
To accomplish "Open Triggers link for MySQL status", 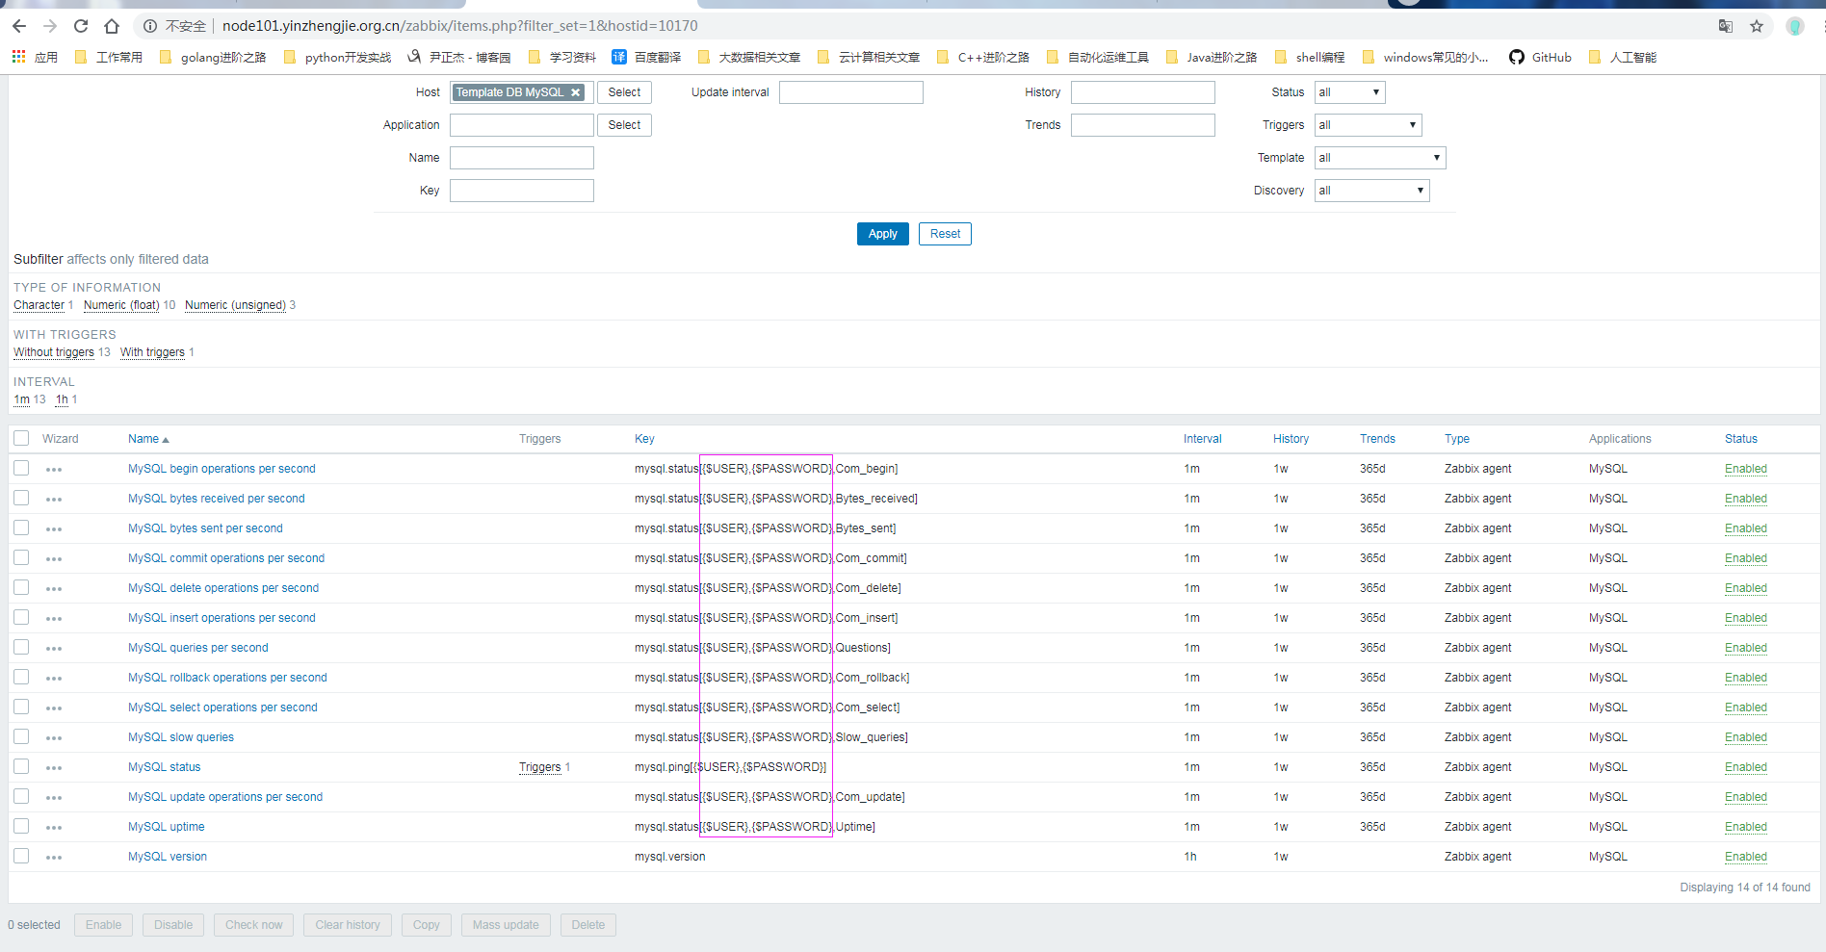I will coord(539,767).
